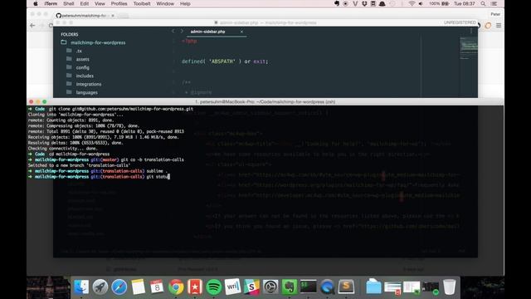This screenshot has width=531, height=299.
Task: Open the iTerm application menu
Action: pos(51,3)
